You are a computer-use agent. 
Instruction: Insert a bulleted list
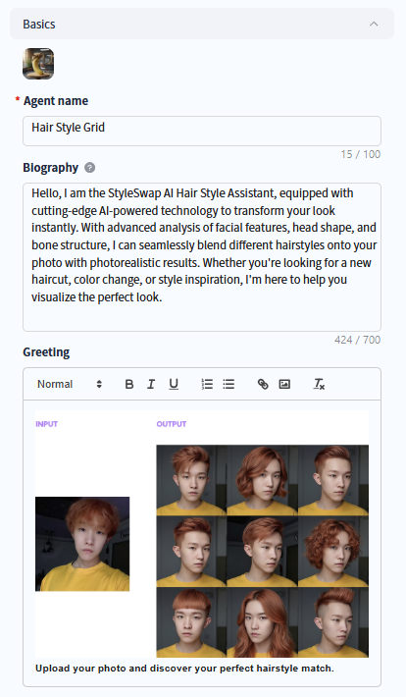click(228, 384)
